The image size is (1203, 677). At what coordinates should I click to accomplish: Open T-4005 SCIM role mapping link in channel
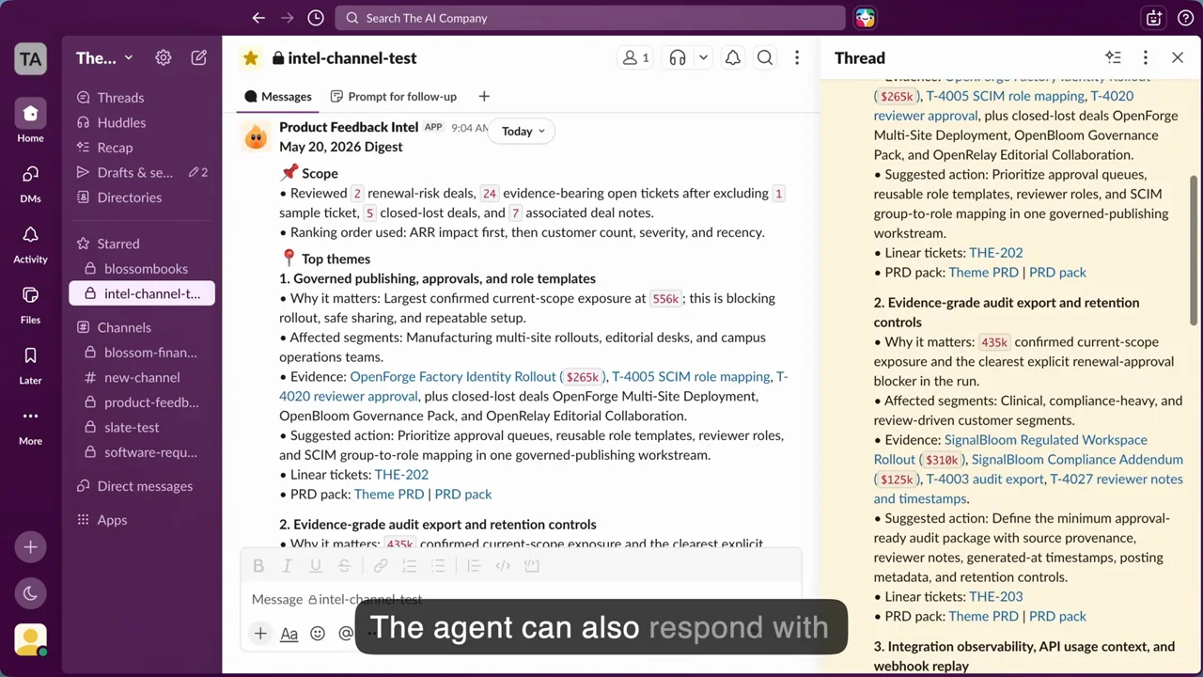pyautogui.click(x=691, y=376)
